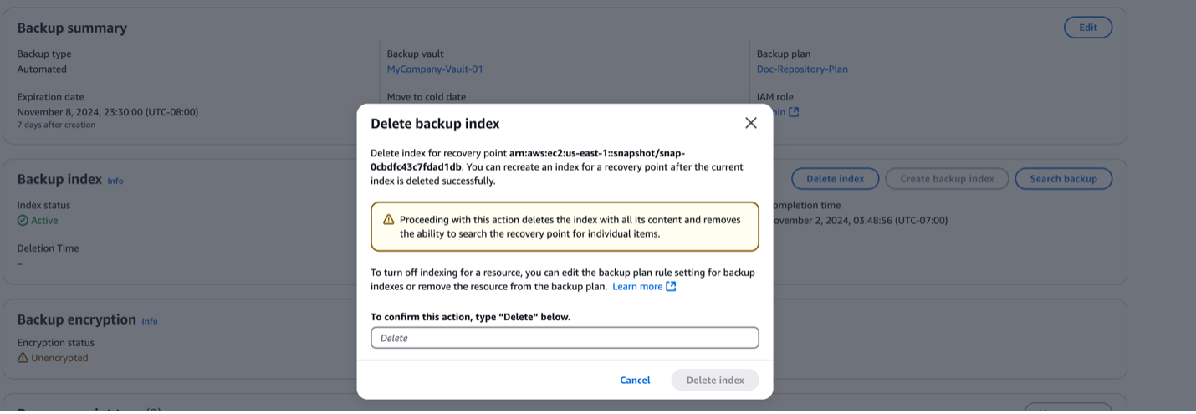Click the Unencrypted encryption status text
Image resolution: width=1196 pixels, height=414 pixels.
tap(59, 358)
